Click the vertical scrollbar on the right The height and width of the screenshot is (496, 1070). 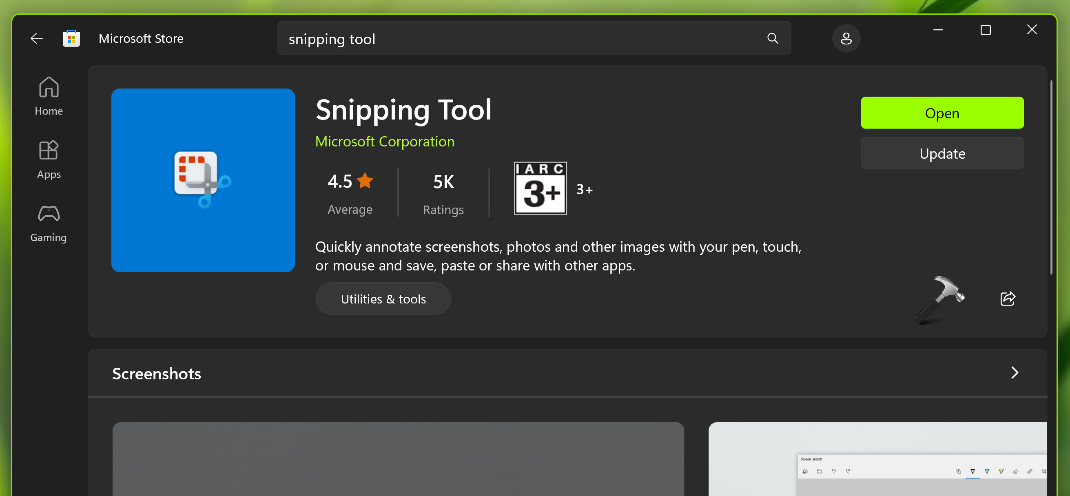point(1051,179)
